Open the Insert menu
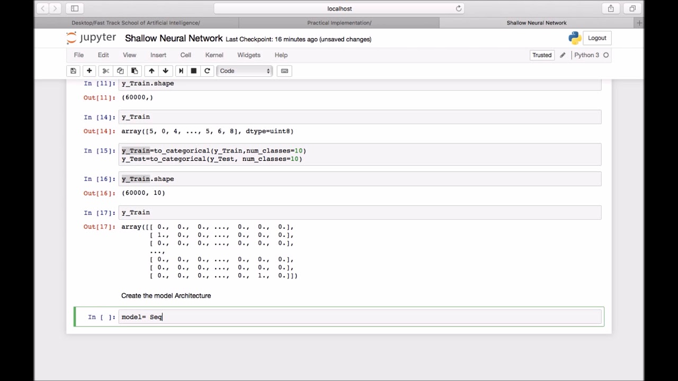 [x=158, y=55]
